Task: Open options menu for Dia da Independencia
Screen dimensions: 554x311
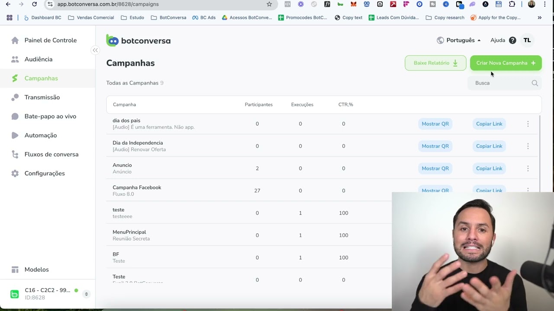Action: [528, 146]
